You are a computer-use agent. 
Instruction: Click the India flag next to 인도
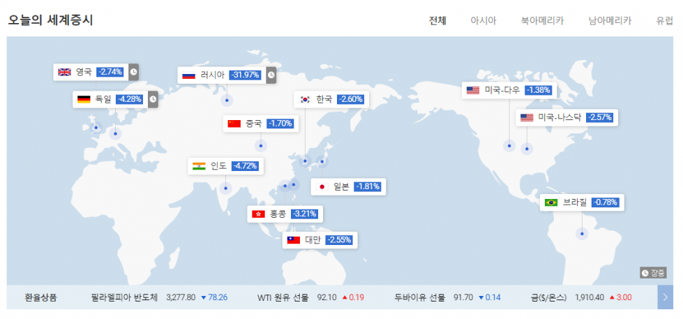(x=199, y=166)
